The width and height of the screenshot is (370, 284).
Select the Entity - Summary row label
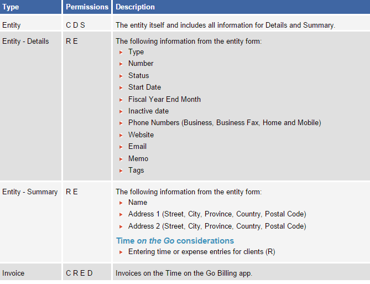coord(30,192)
